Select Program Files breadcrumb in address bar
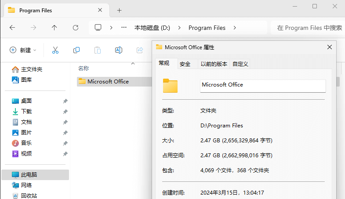The width and height of the screenshot is (345, 199). (207, 28)
